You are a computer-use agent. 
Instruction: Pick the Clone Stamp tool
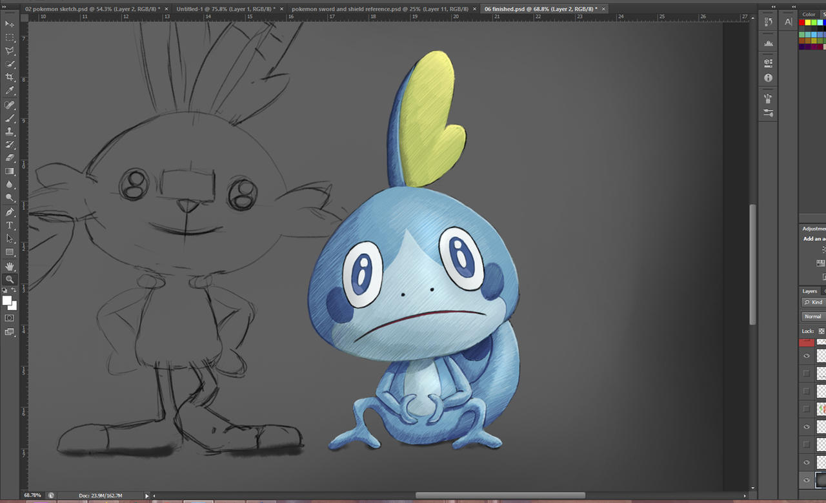[10, 131]
